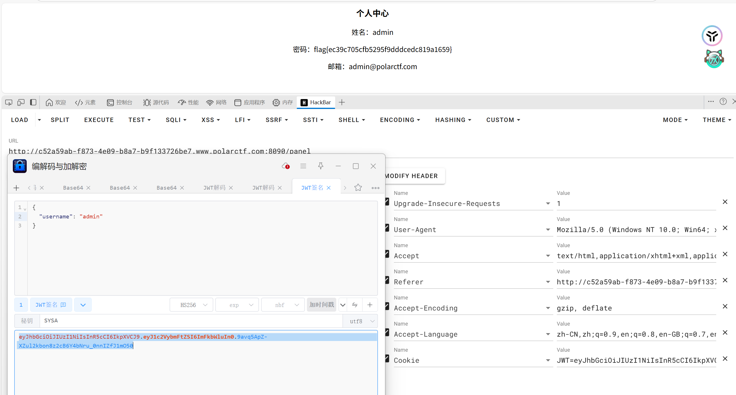Click the star favorite icon
Viewport: 736px width, 395px height.
pos(358,188)
